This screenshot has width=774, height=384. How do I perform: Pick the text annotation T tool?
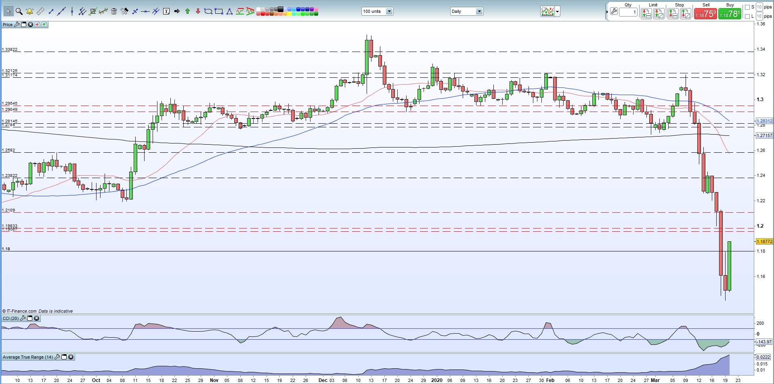point(166,11)
